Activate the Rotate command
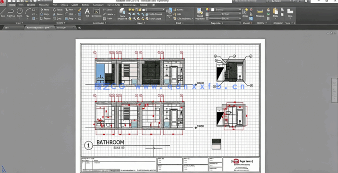The width and height of the screenshot is (338, 173). tap(58, 10)
